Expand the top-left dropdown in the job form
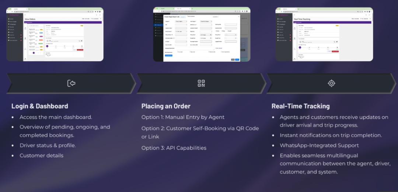 (181, 21)
